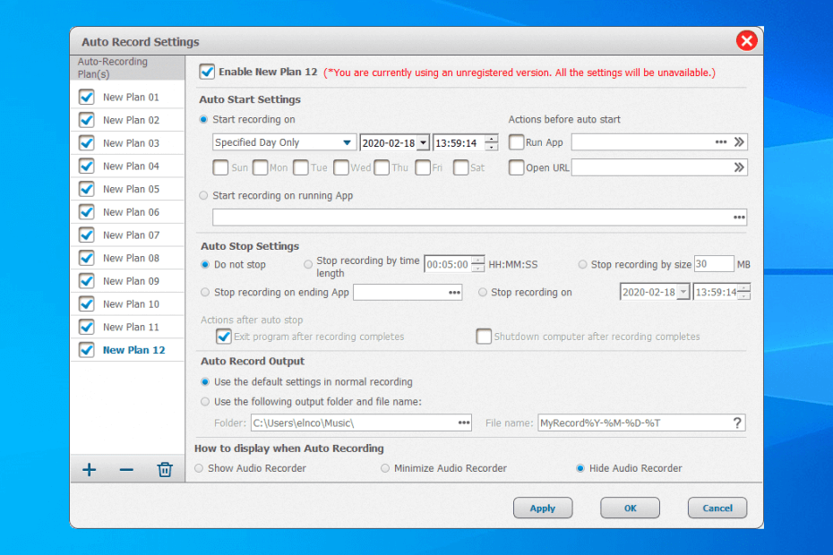Image resolution: width=833 pixels, height=555 pixels.
Task: Browse output folder with ellipsis icon
Action: [464, 423]
